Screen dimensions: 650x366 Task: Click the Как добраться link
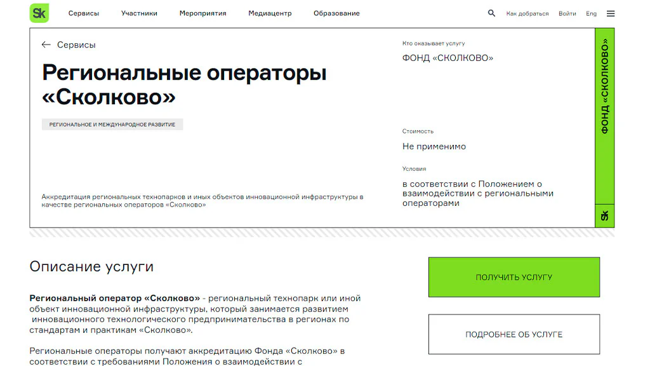coord(527,14)
